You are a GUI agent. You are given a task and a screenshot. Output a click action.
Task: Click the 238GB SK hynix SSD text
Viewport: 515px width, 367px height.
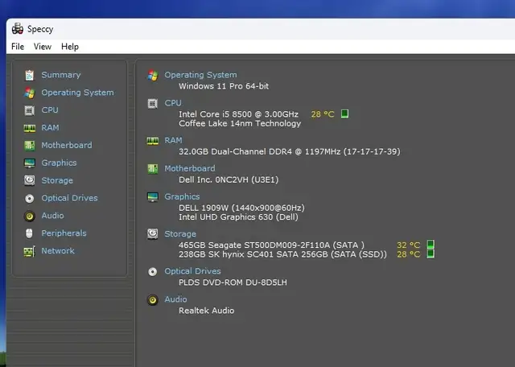point(282,254)
